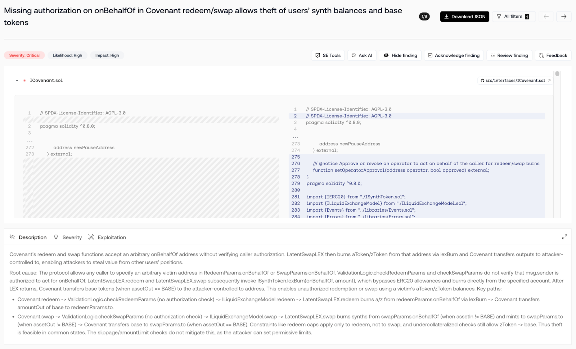
Task: Go to next finding arrow
Action: (x=563, y=17)
